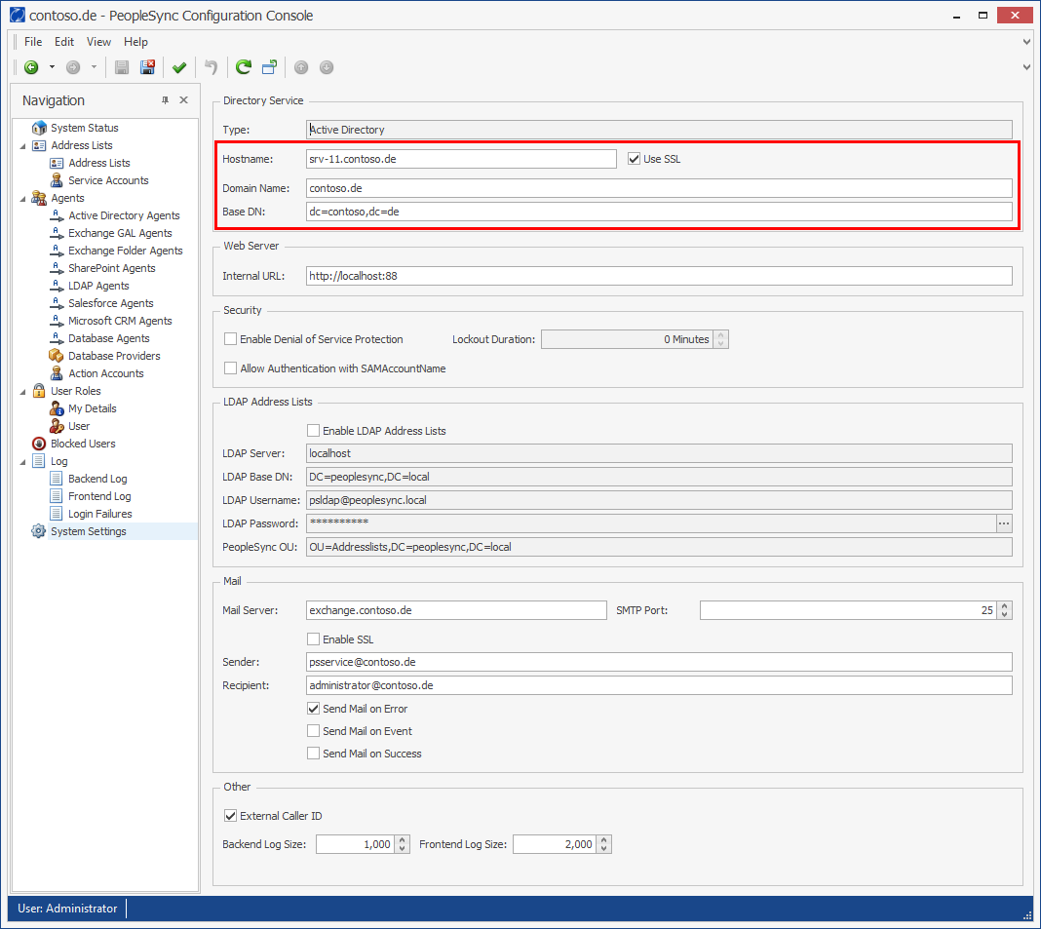Increase the Backend Log Size spinner
This screenshot has height=929, width=1041.
point(402,840)
